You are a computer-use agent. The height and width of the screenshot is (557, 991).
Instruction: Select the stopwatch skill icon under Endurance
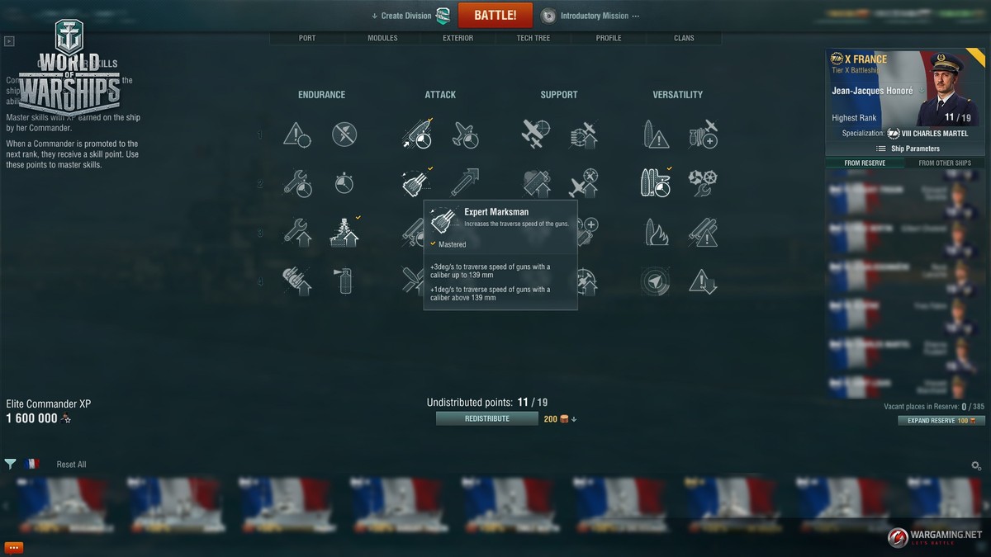(x=344, y=183)
